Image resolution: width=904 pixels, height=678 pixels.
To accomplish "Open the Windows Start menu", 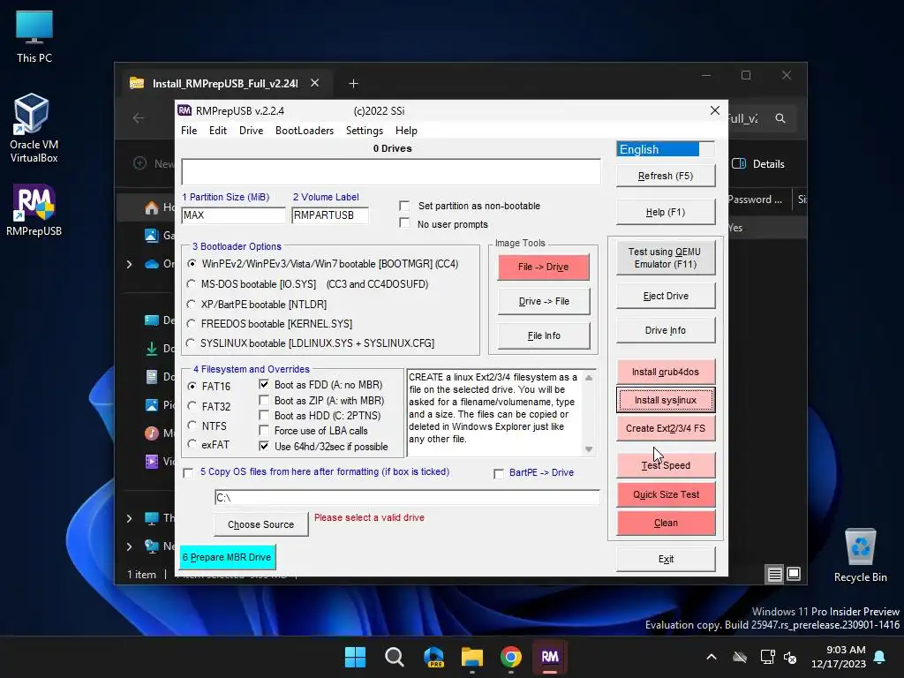I will pyautogui.click(x=355, y=657).
